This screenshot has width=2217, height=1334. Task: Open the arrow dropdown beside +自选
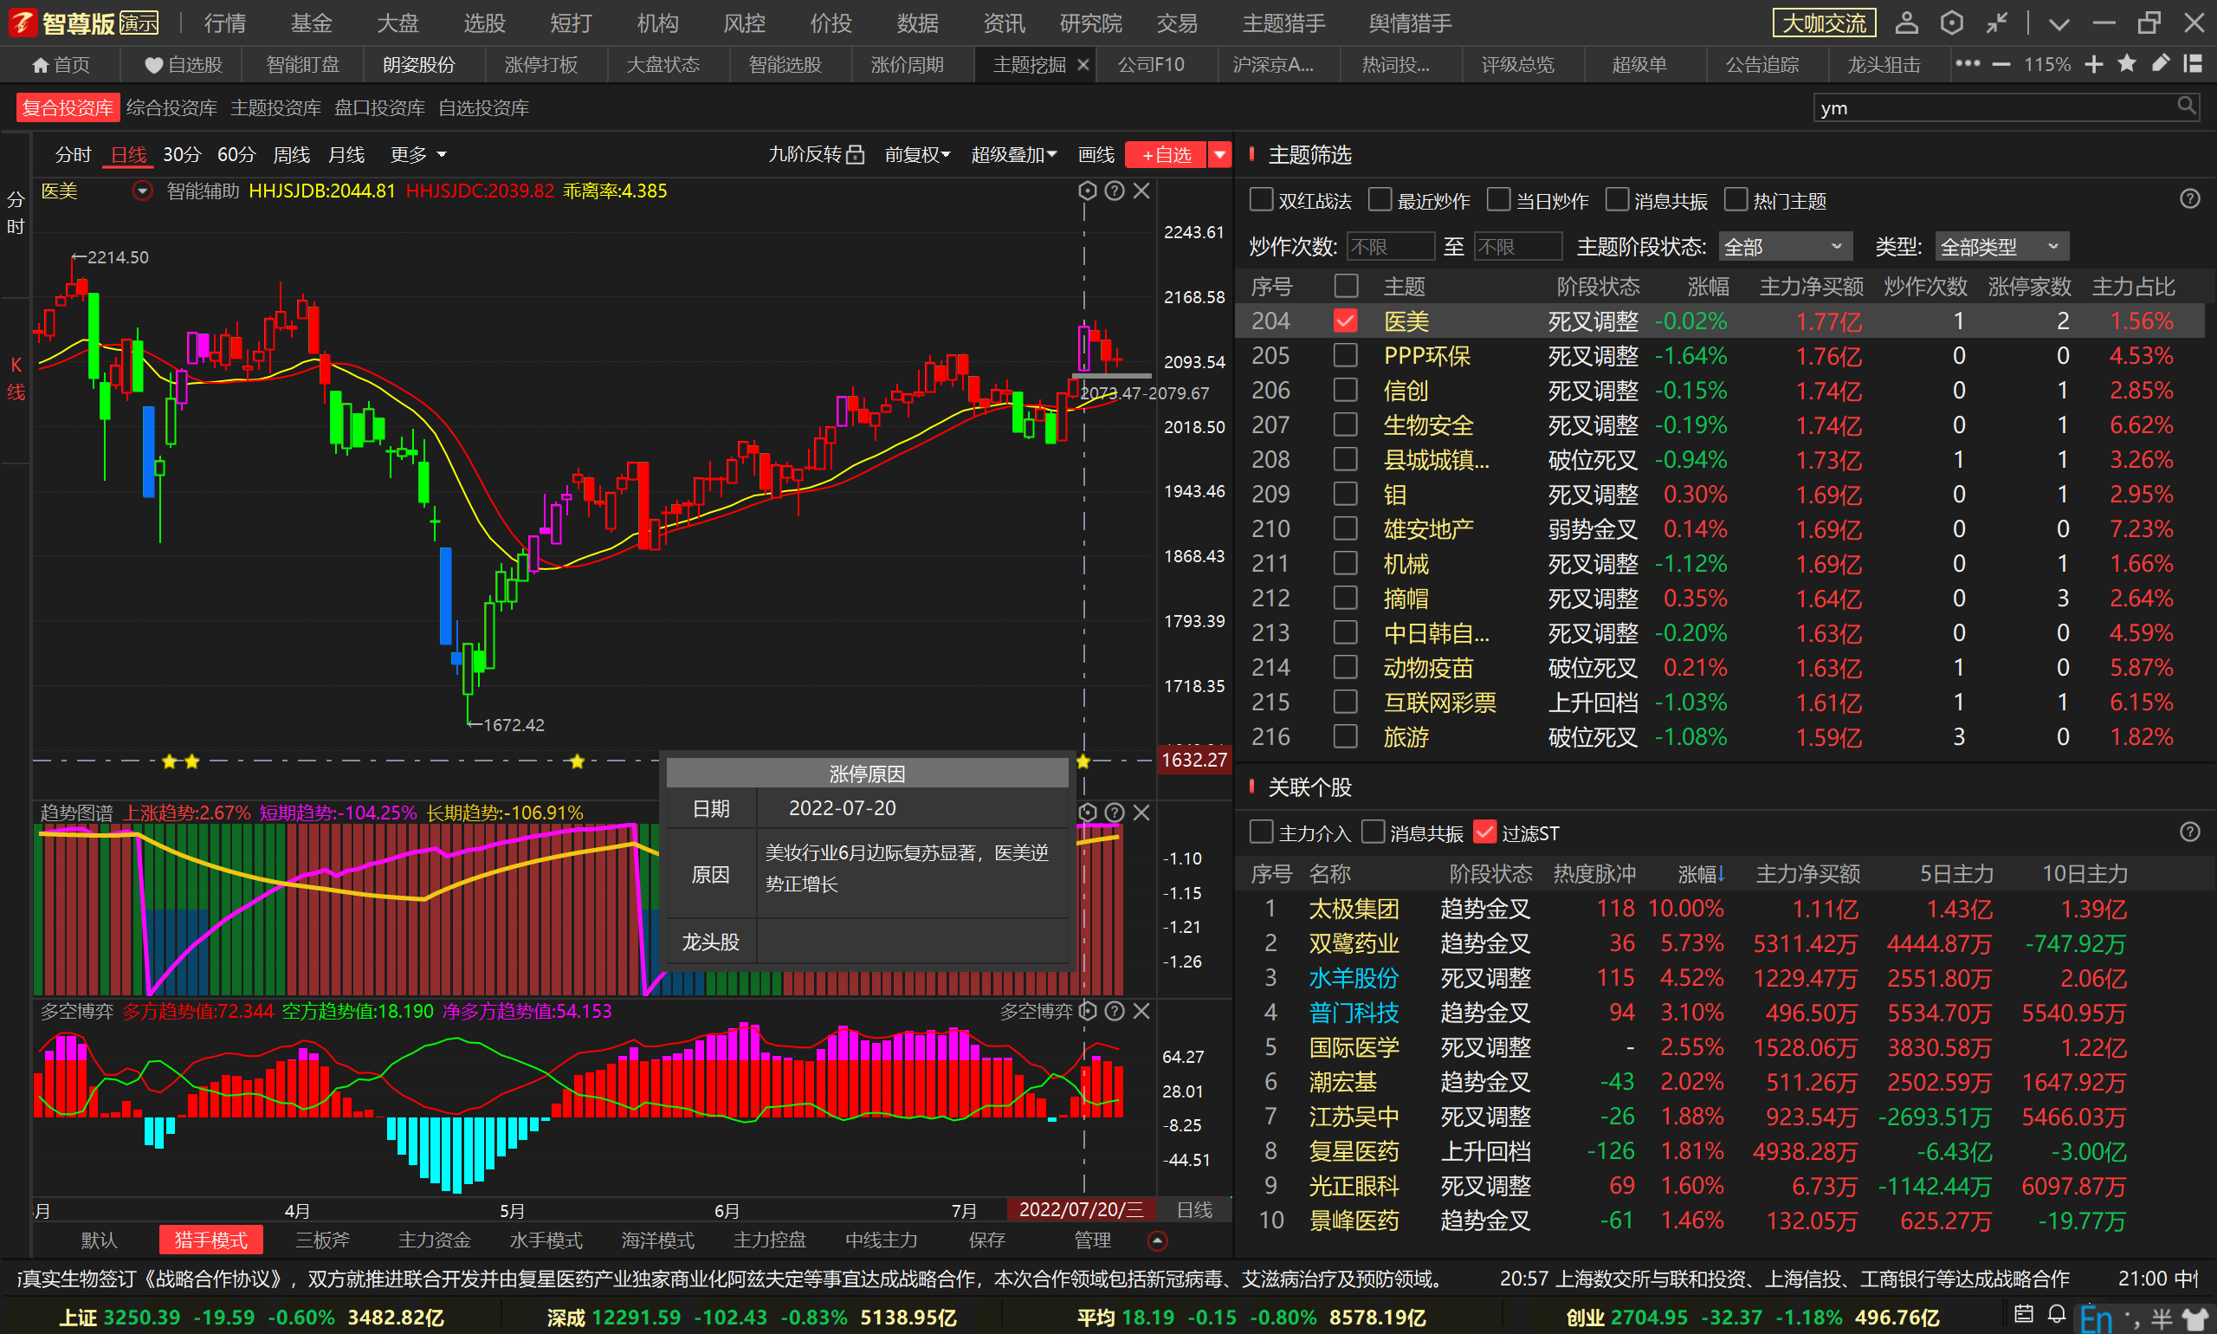point(1219,154)
